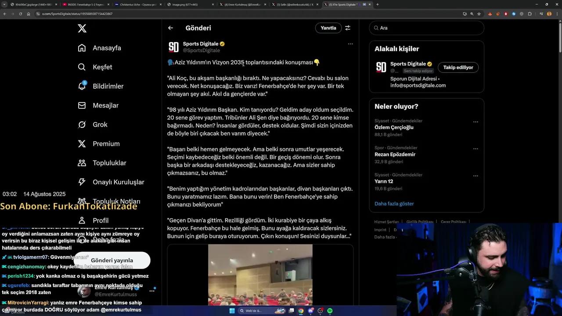Click the address bar URL
The height and width of the screenshot is (316, 562).
77,14
